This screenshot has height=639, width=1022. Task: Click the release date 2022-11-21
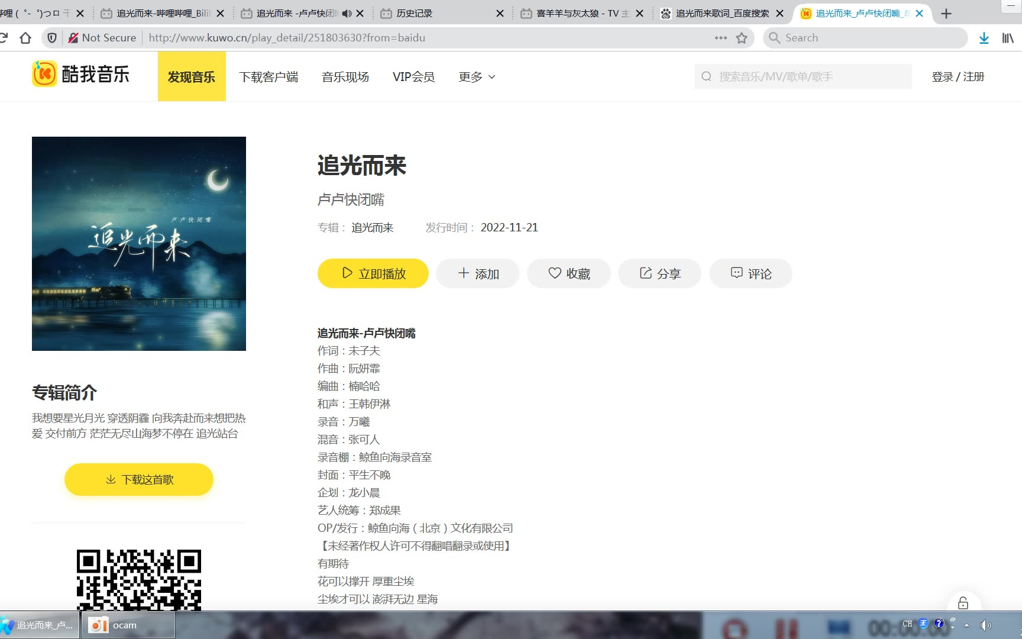coord(509,228)
